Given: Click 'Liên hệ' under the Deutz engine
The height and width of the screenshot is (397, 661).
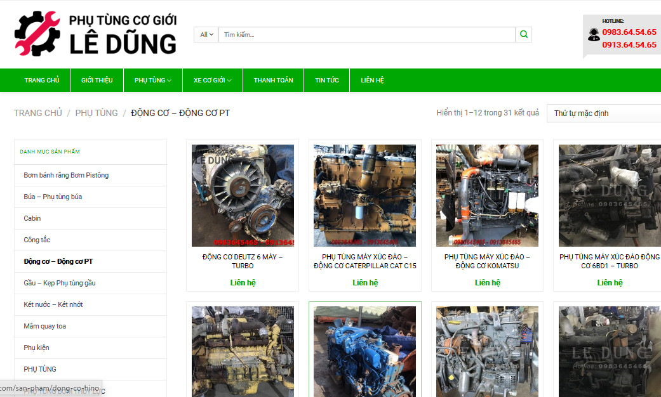Looking at the screenshot, I should pos(243,282).
